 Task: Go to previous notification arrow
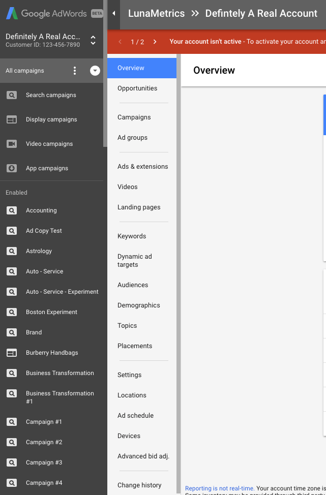click(120, 42)
